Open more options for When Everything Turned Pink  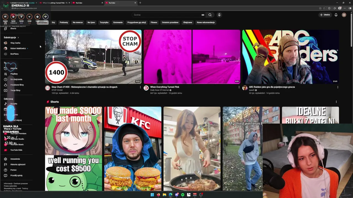coord(239,87)
